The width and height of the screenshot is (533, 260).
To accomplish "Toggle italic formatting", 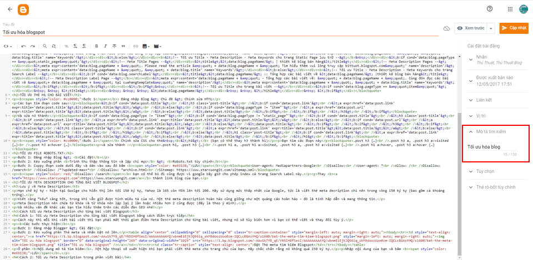I will pyautogui.click(x=105, y=46).
